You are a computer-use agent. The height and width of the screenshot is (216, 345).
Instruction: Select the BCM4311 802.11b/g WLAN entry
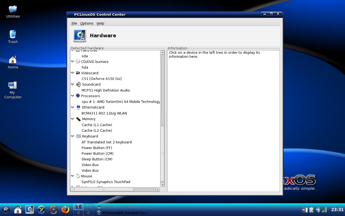104,113
